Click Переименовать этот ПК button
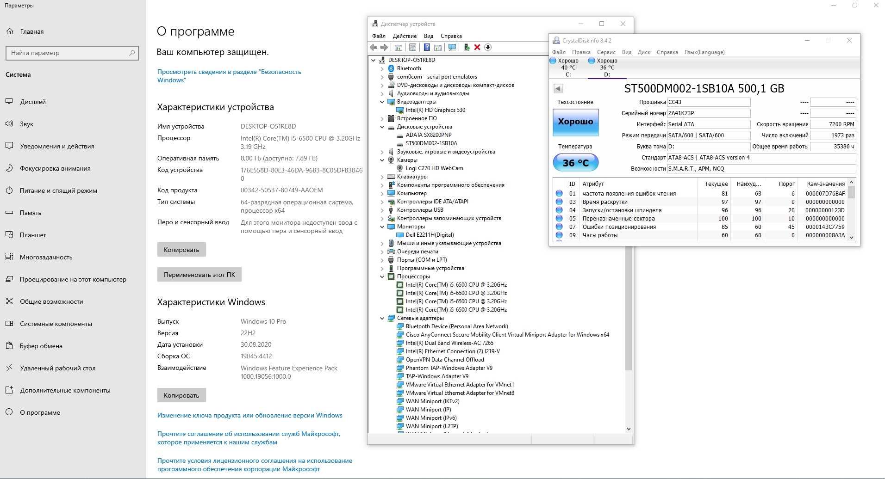Screen dimensions: 885x479 (x=199, y=275)
